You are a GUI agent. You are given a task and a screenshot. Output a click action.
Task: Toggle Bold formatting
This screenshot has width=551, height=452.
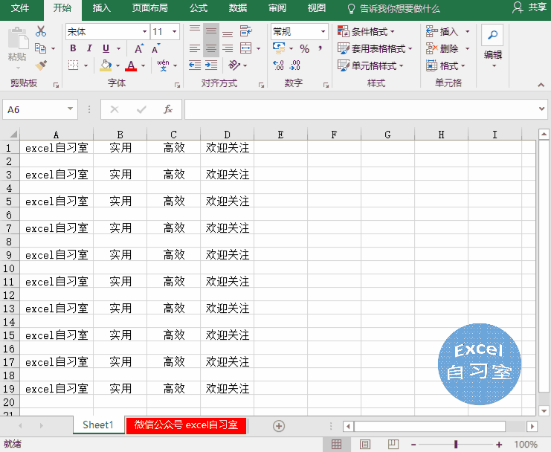[x=73, y=48]
